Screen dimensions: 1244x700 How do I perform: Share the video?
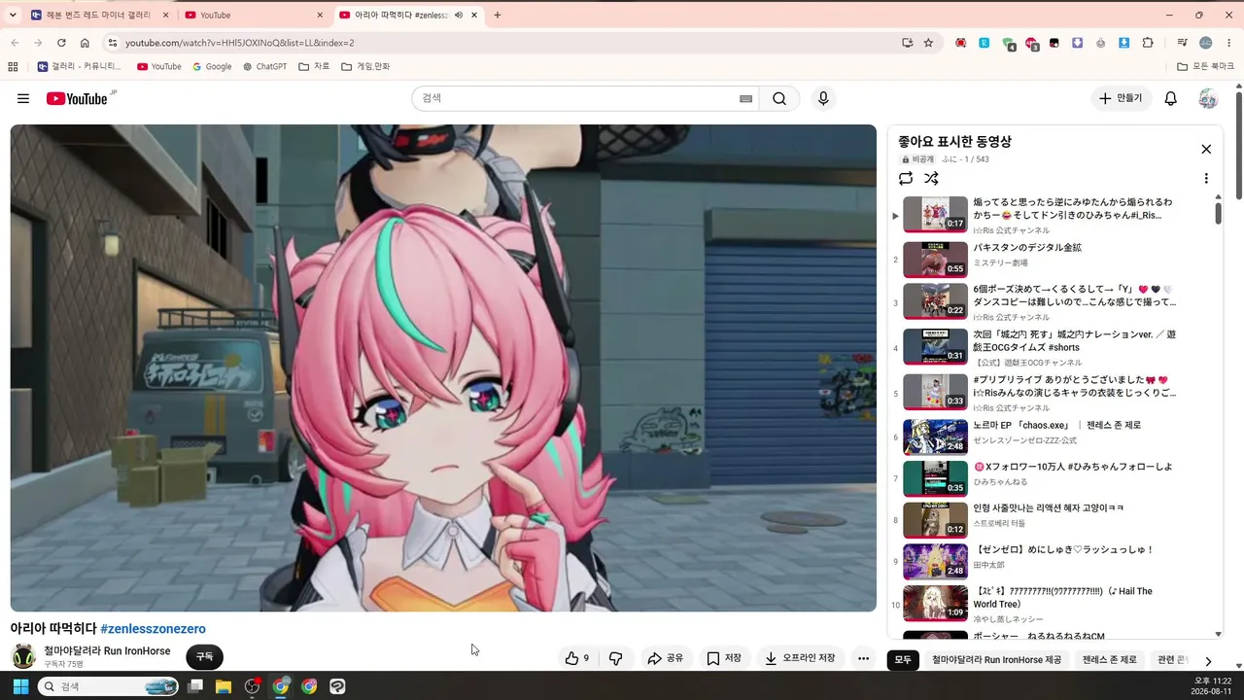click(x=666, y=658)
